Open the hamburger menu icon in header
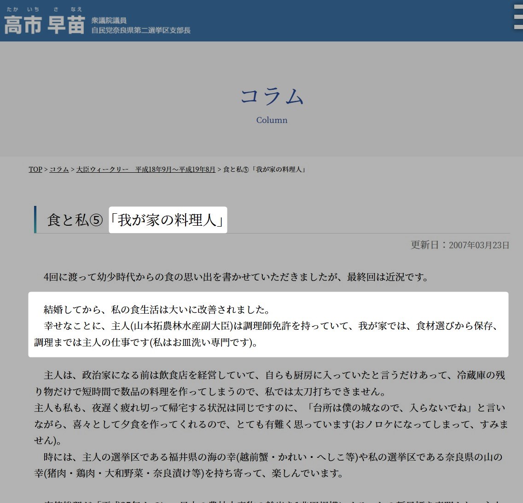 tap(518, 17)
